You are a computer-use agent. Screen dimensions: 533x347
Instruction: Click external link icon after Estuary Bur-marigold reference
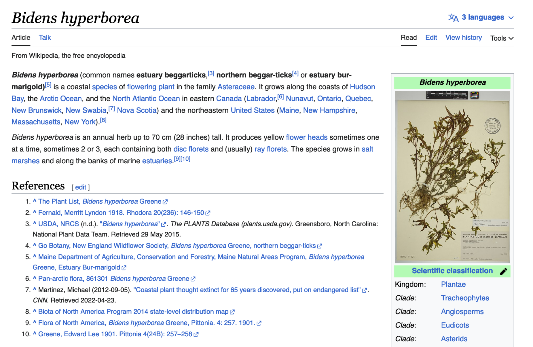click(x=124, y=268)
